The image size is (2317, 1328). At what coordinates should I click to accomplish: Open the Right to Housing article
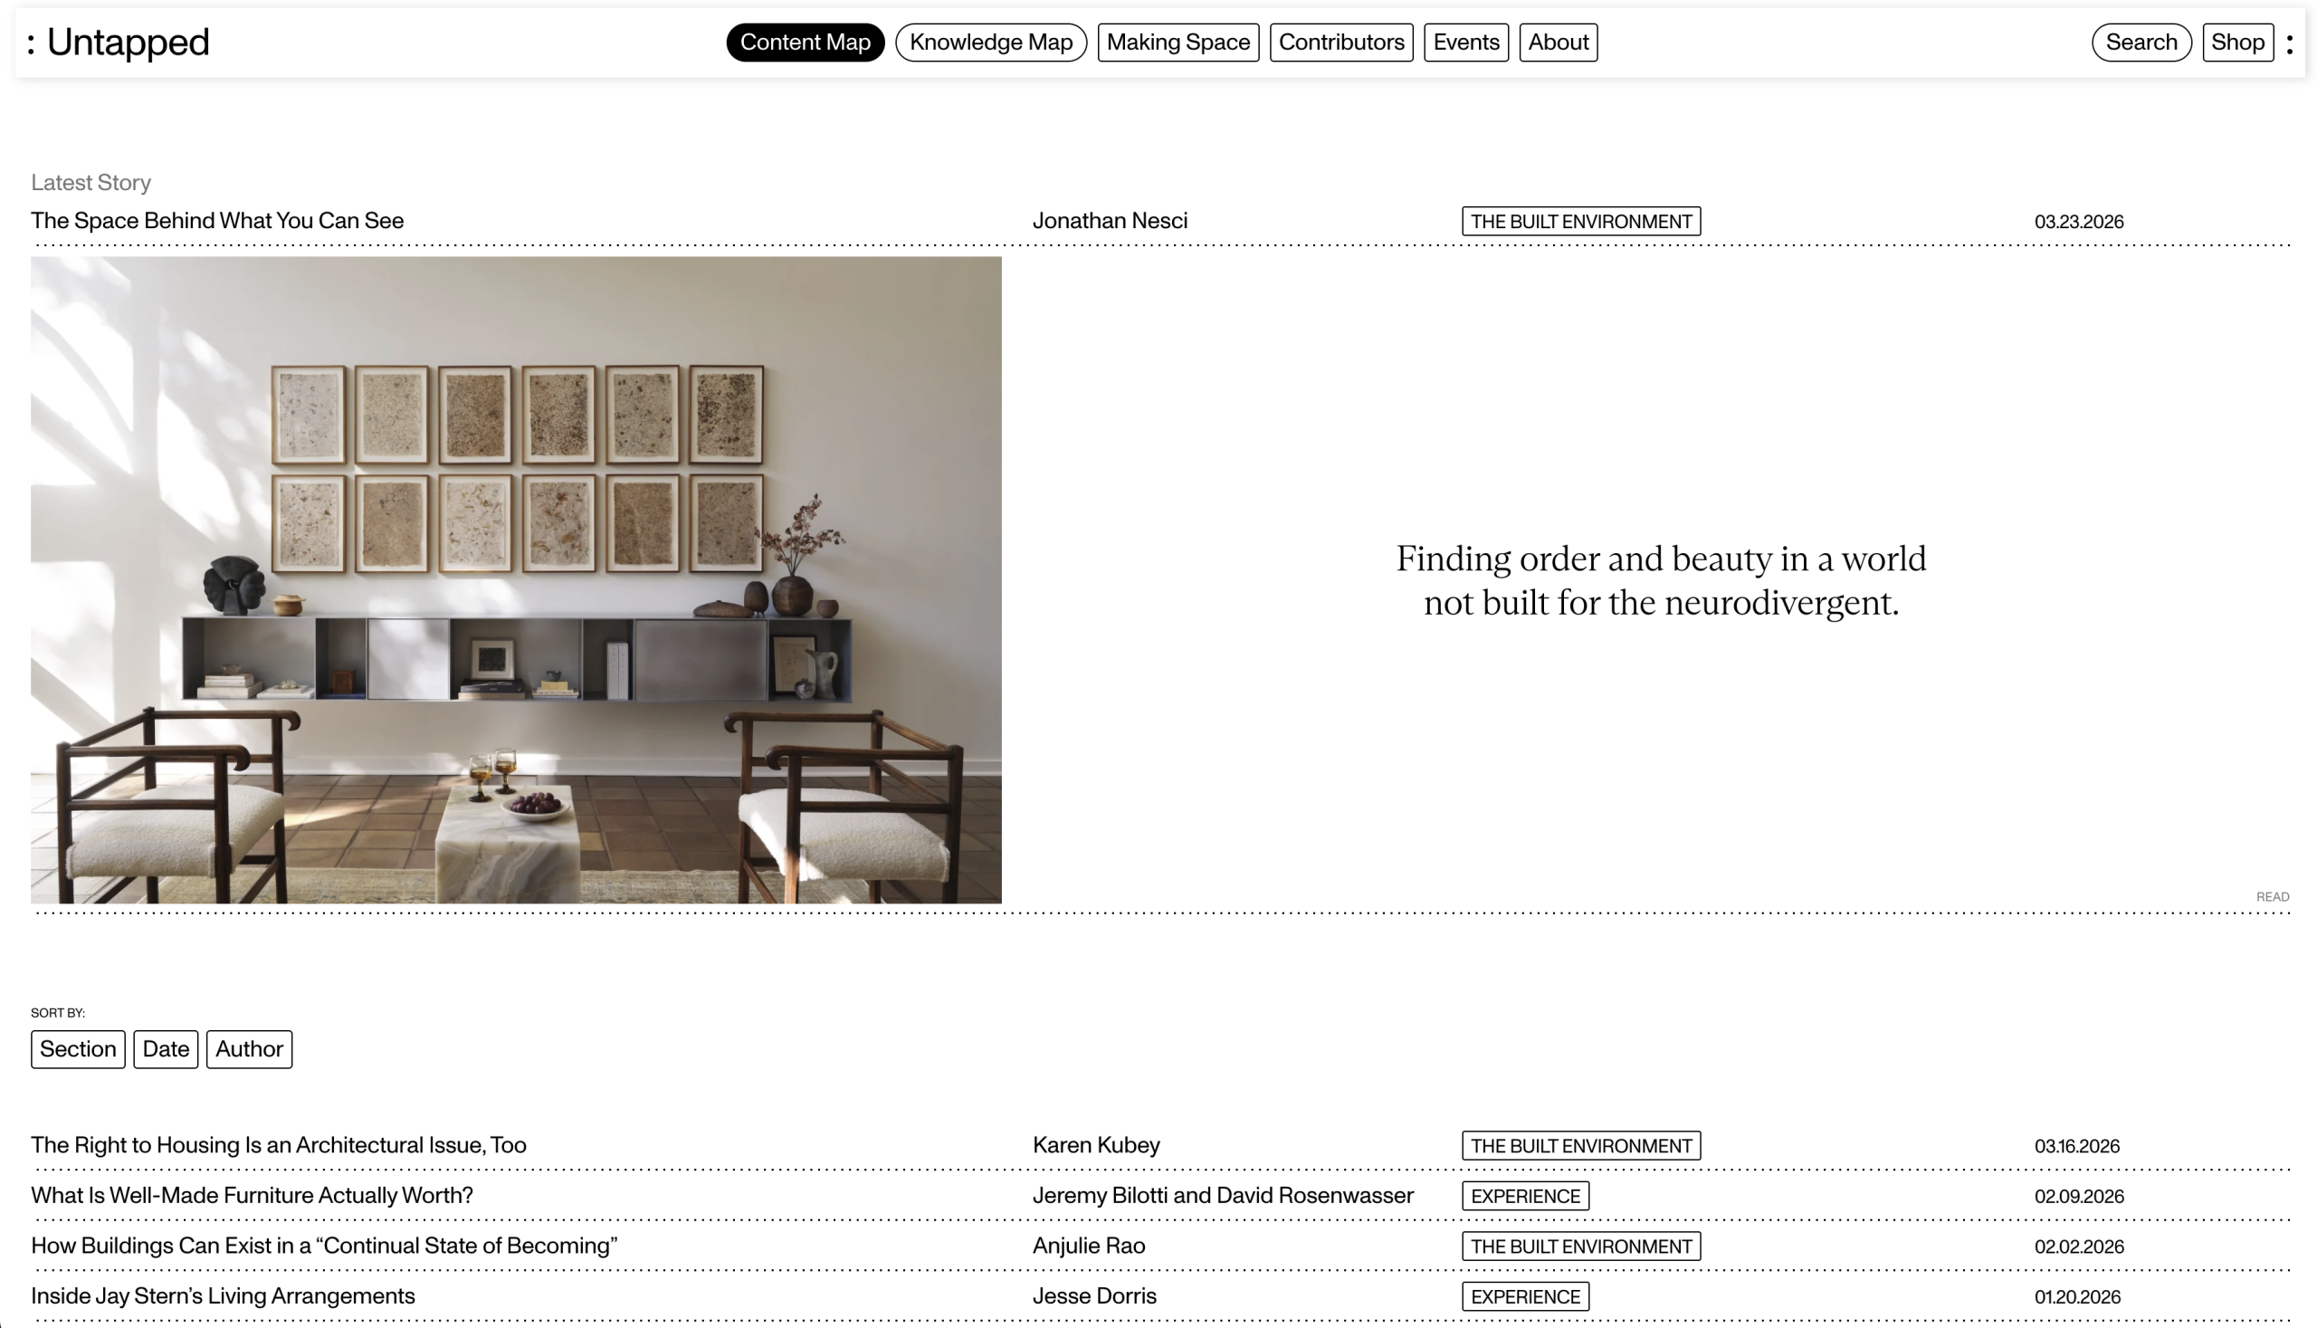point(278,1144)
